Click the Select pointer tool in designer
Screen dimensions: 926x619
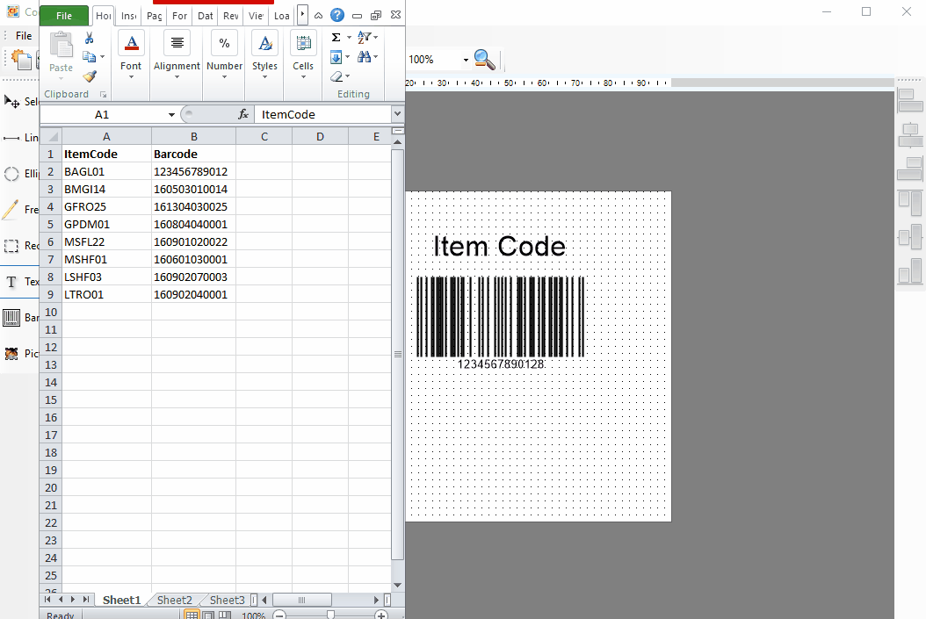coord(21,102)
